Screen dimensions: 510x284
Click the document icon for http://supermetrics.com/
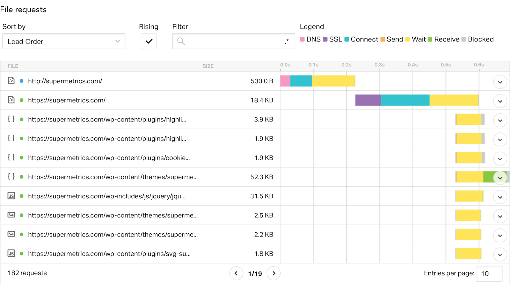coord(11,81)
